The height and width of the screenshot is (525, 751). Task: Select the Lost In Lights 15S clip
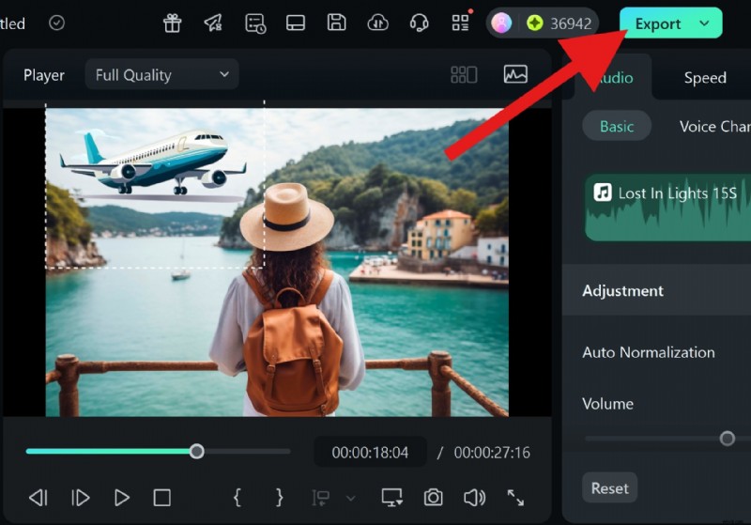[x=667, y=208]
